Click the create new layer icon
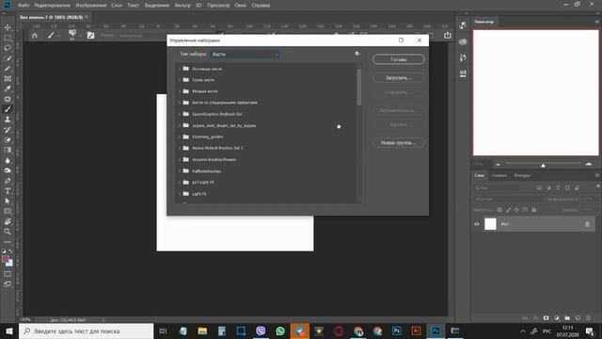 tap(578, 318)
